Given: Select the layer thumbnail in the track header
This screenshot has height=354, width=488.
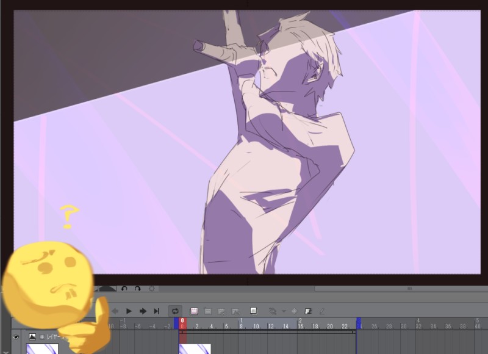Looking at the screenshot, I should [42, 349].
